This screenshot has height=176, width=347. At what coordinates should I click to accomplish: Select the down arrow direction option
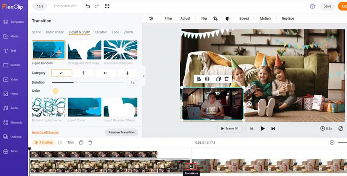tap(127, 73)
